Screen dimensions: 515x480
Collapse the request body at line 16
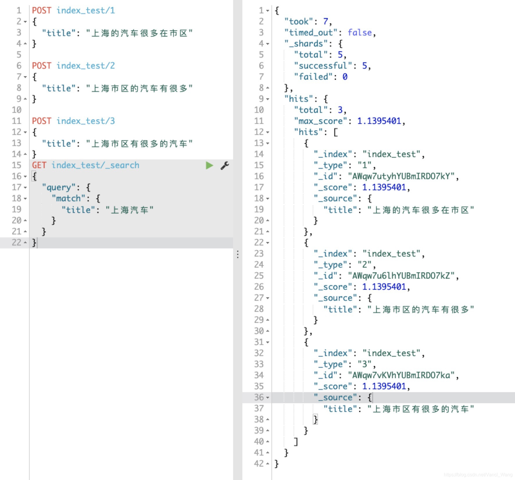point(25,177)
